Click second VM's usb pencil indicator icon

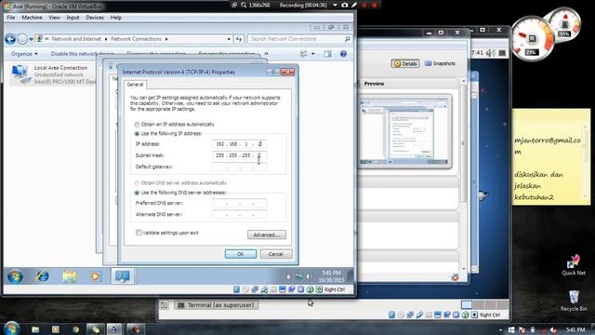pyautogui.click(x=419, y=315)
